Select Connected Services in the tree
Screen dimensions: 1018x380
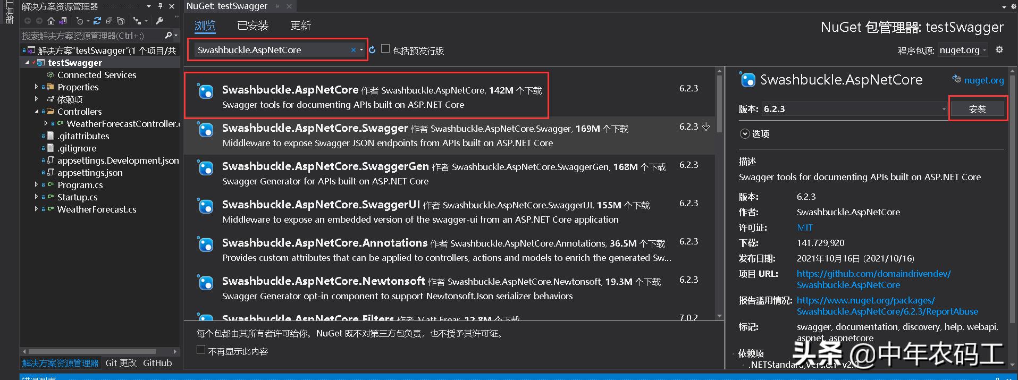pos(97,75)
